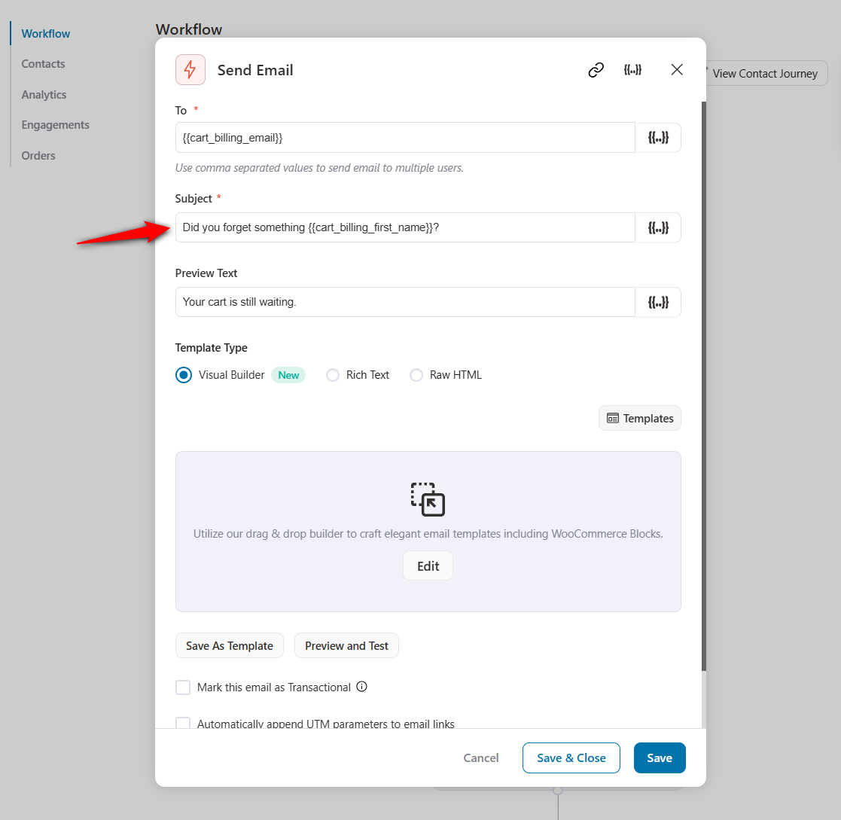Viewport: 841px width, 820px height.
Task: Open the Analytics section in the sidebar
Action: click(x=43, y=94)
